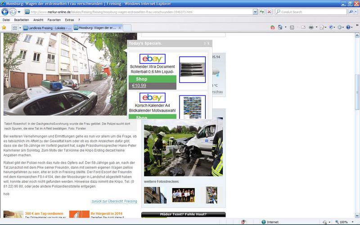Viewport: 360px width, 225px height.
Task: Click the rollerball pens product thumbnail
Action: (x=193, y=70)
